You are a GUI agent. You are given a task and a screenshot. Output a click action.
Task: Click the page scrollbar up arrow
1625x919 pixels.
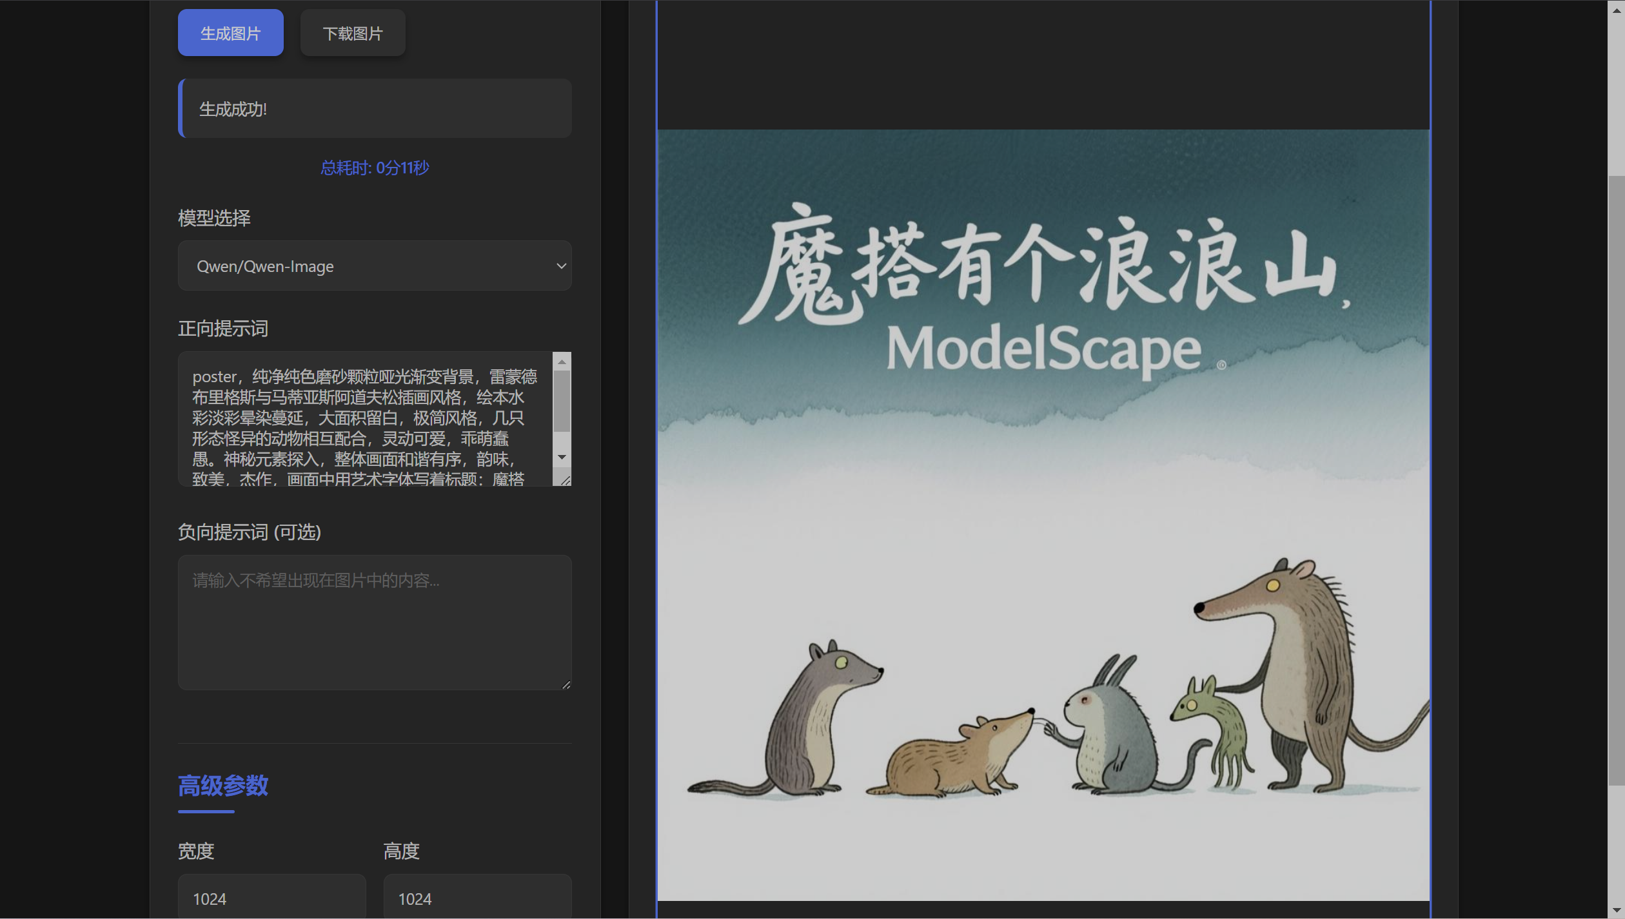tap(1616, 9)
